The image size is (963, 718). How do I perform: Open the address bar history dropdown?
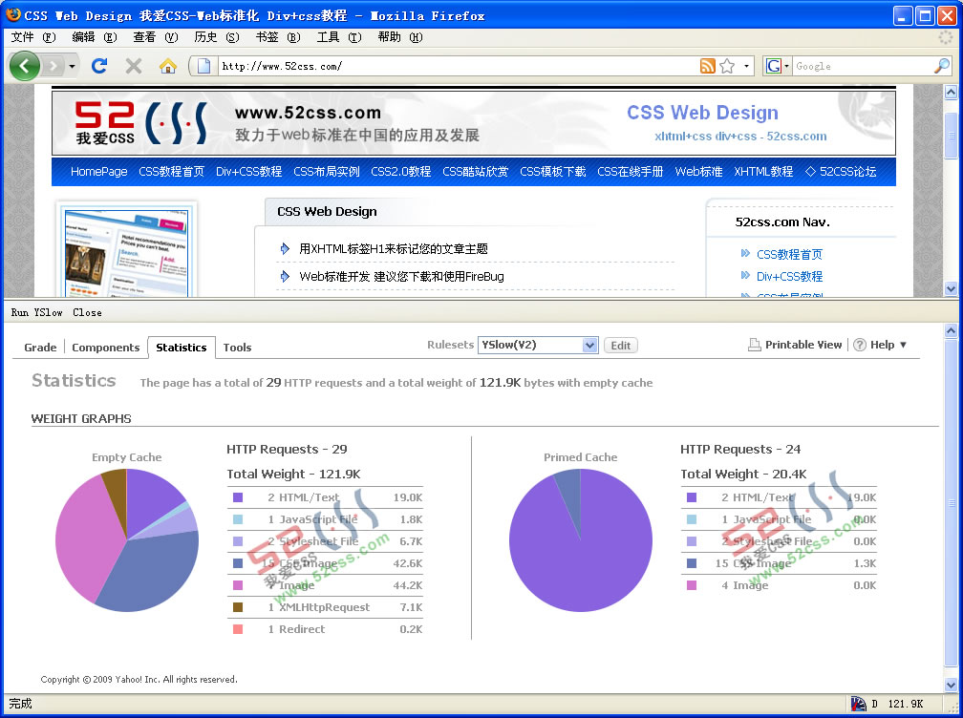click(746, 66)
